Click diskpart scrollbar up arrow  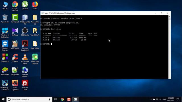click(169, 16)
